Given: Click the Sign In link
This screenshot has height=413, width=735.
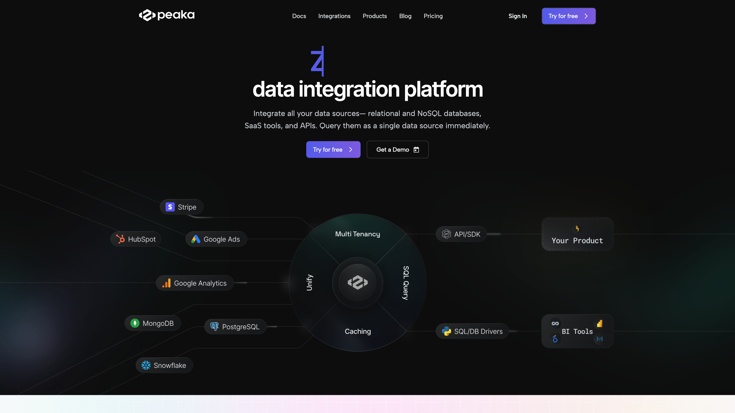Looking at the screenshot, I should pyautogui.click(x=518, y=16).
